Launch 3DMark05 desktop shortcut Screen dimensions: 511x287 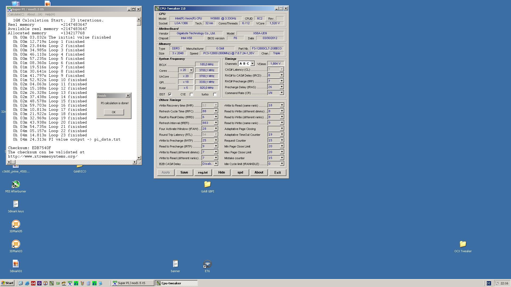click(x=16, y=226)
